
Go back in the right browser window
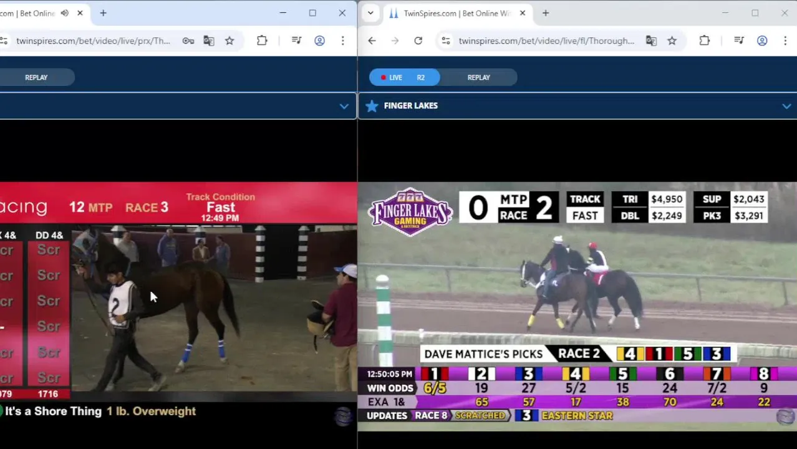372,41
